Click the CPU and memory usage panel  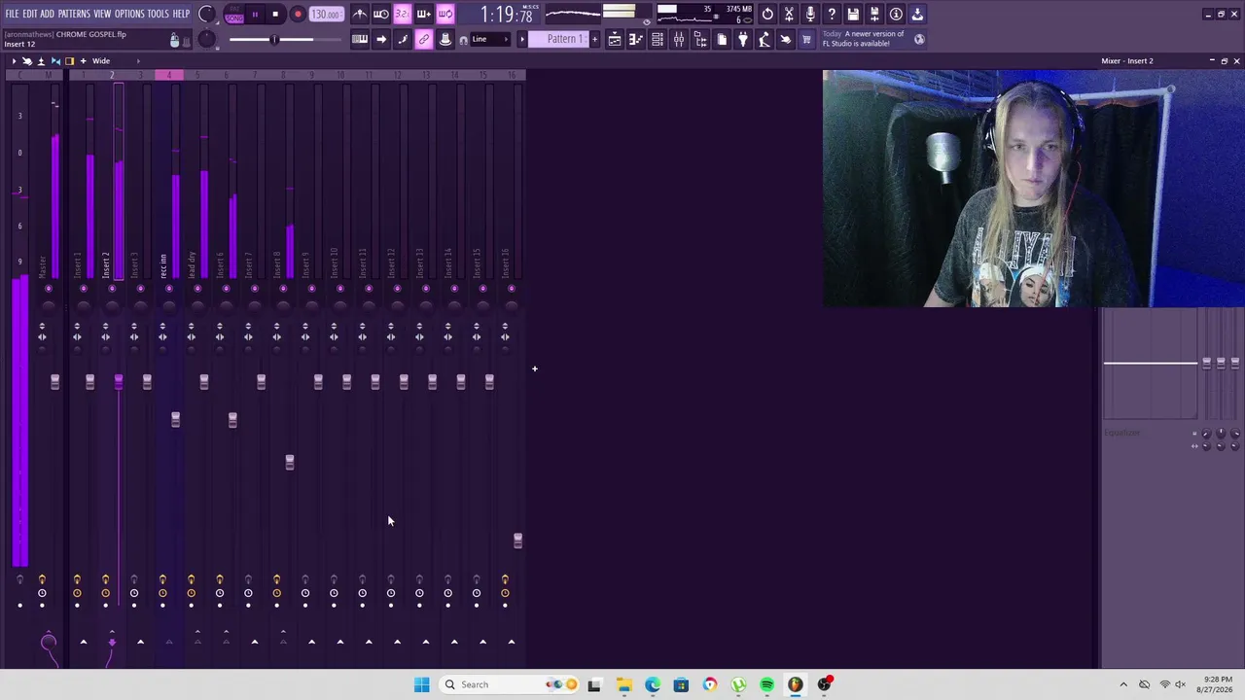(x=704, y=15)
